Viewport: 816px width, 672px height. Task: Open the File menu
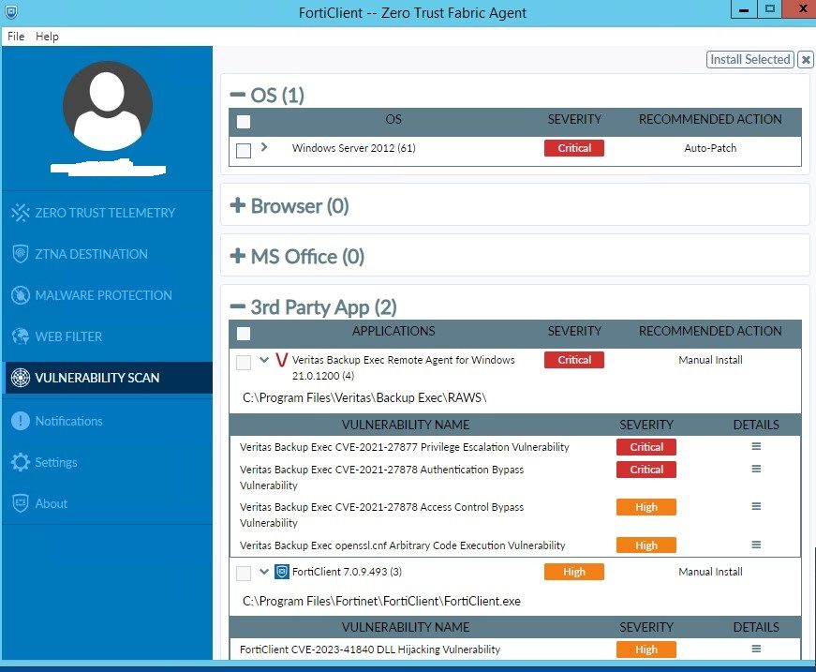pyautogui.click(x=15, y=37)
